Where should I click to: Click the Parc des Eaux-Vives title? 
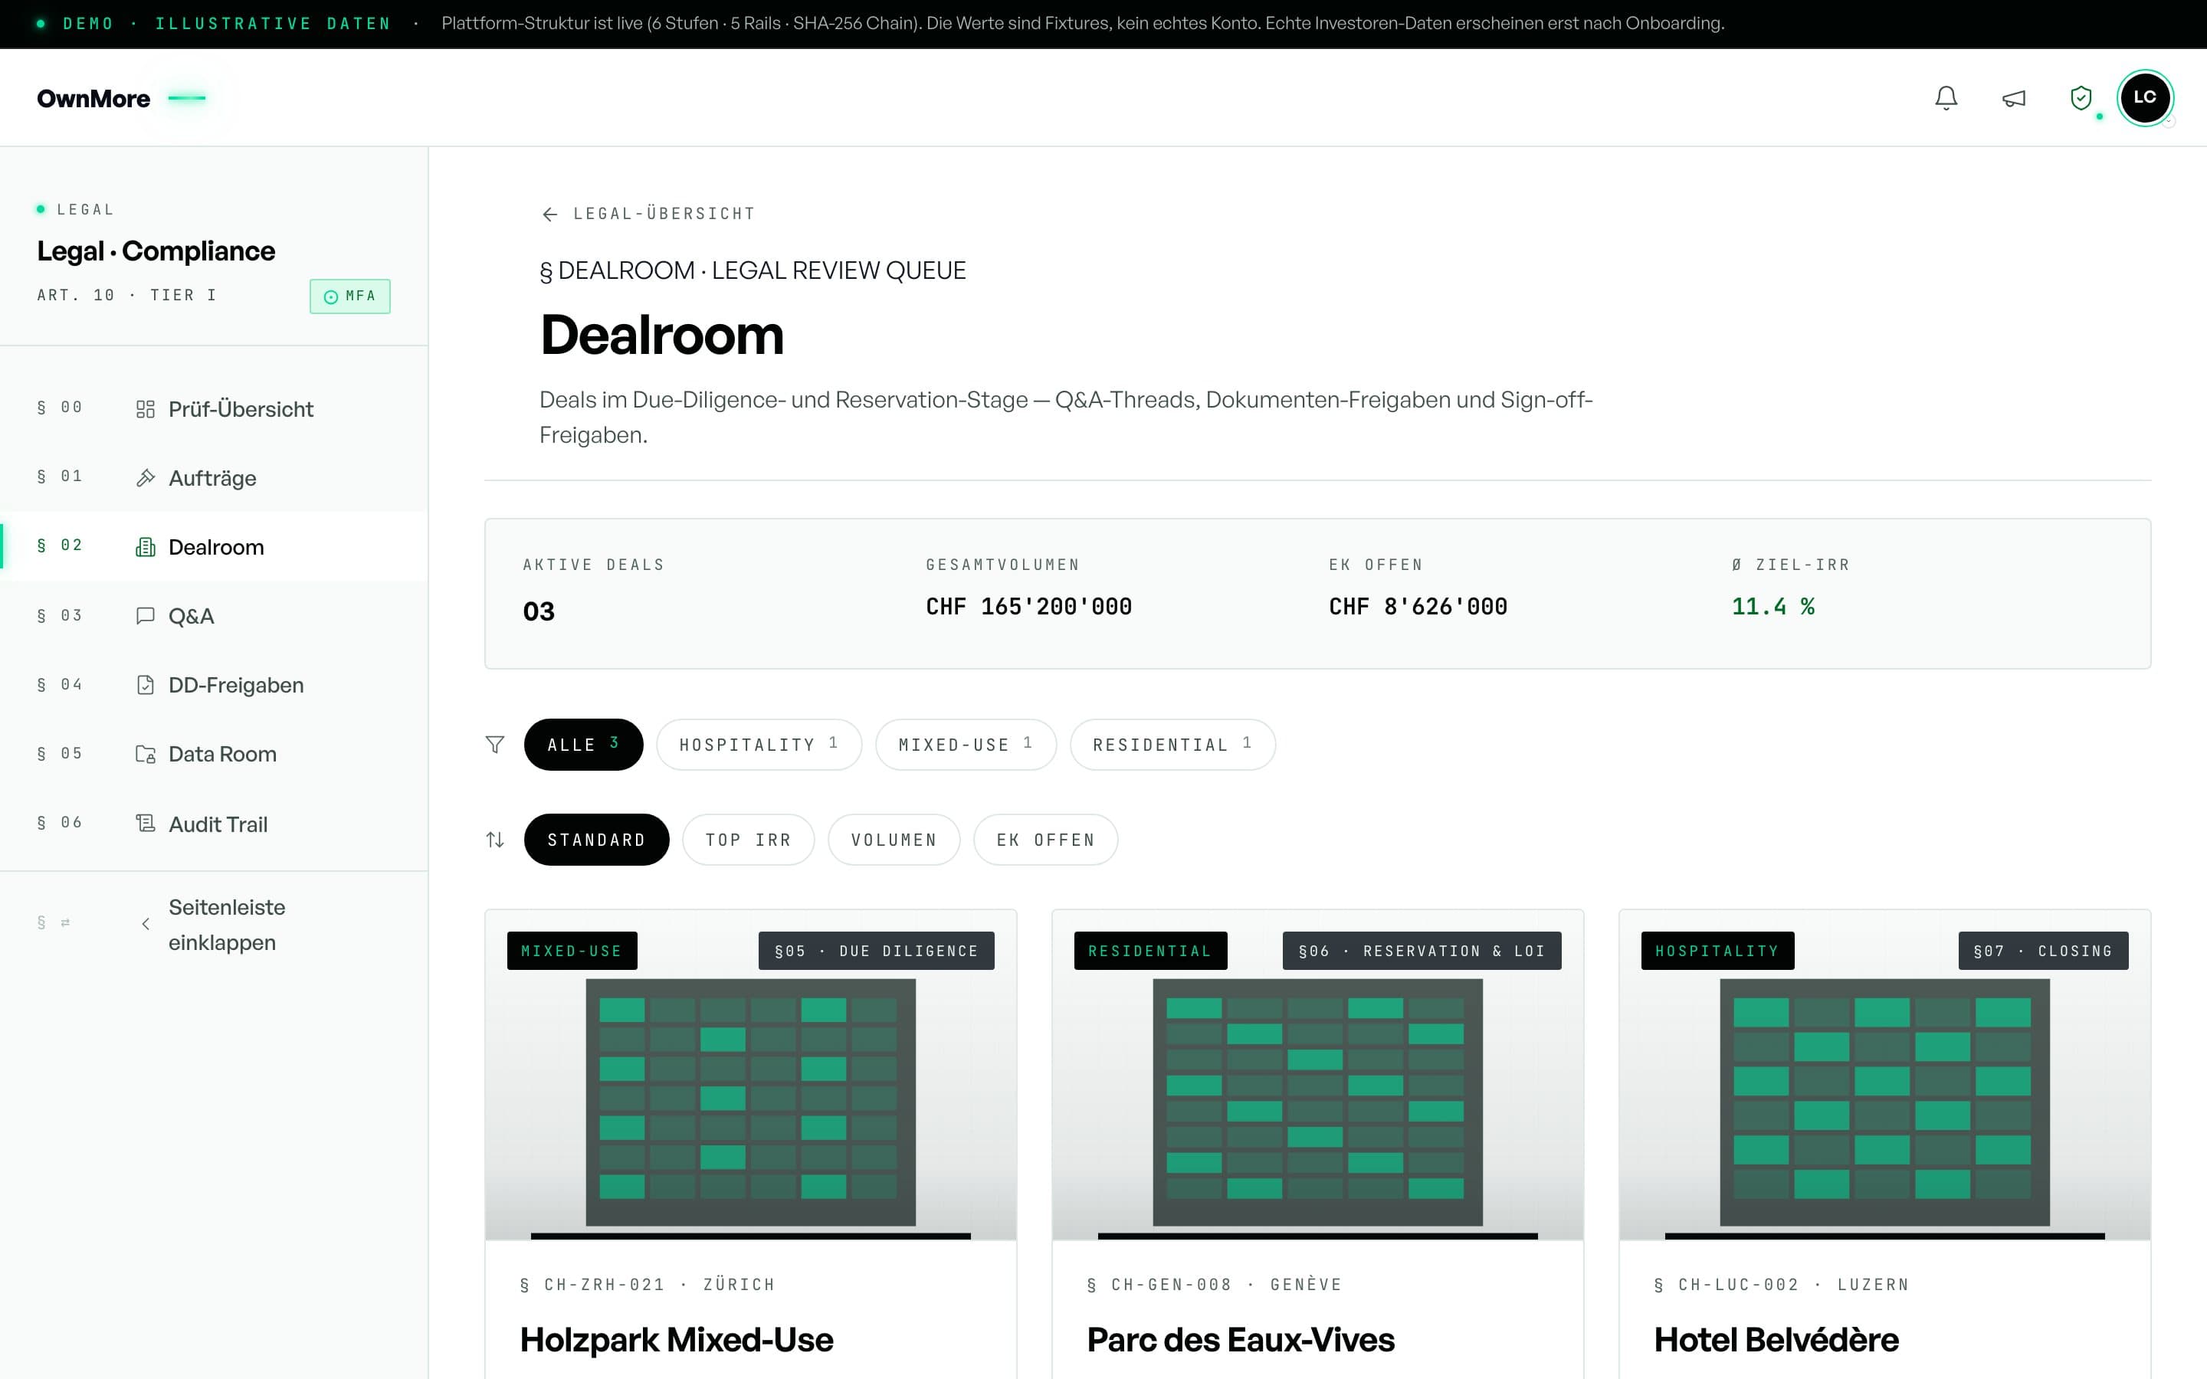(x=1241, y=1340)
